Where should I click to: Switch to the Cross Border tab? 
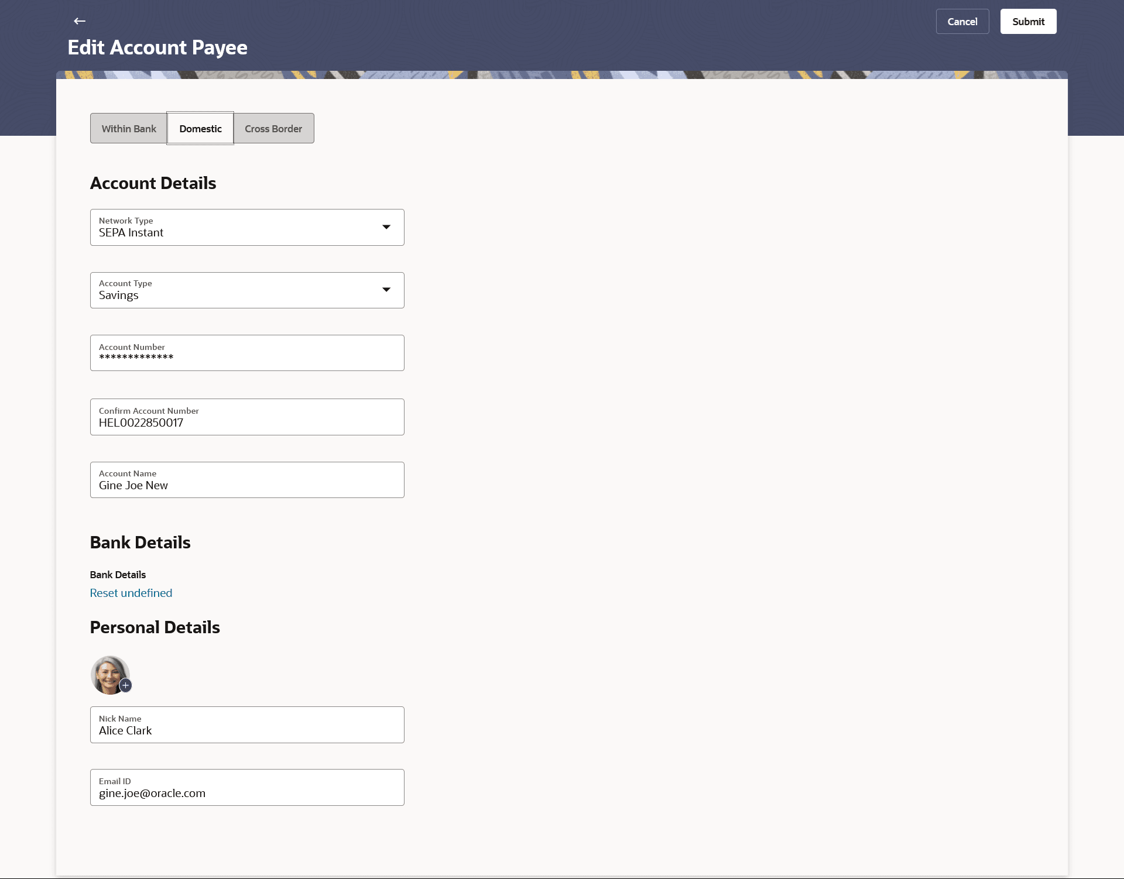(x=273, y=129)
